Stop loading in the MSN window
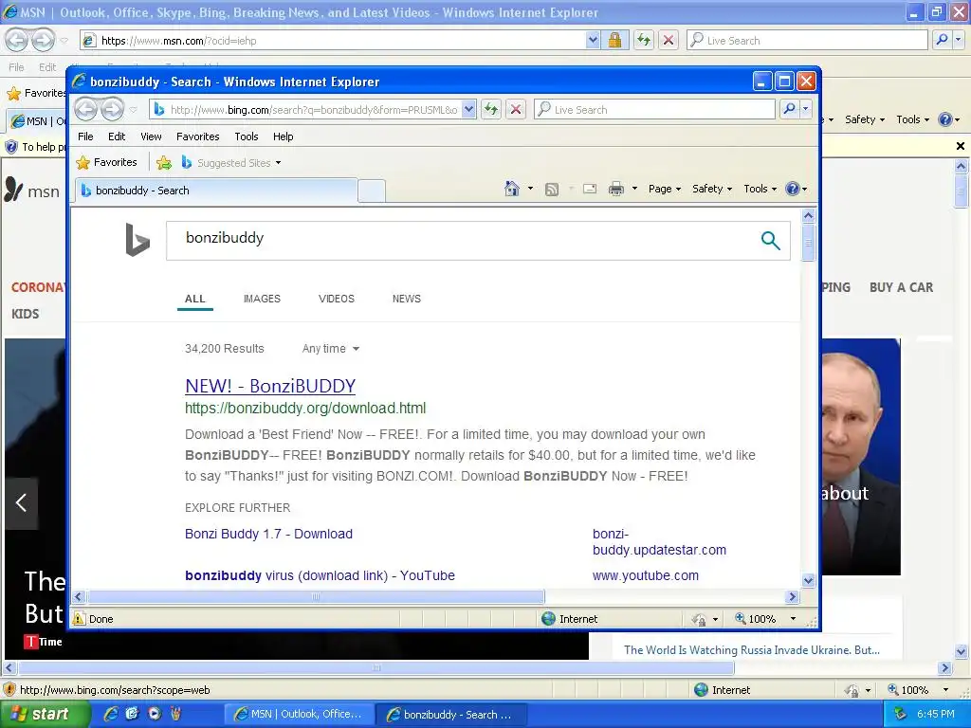The width and height of the screenshot is (971, 728). (x=669, y=40)
